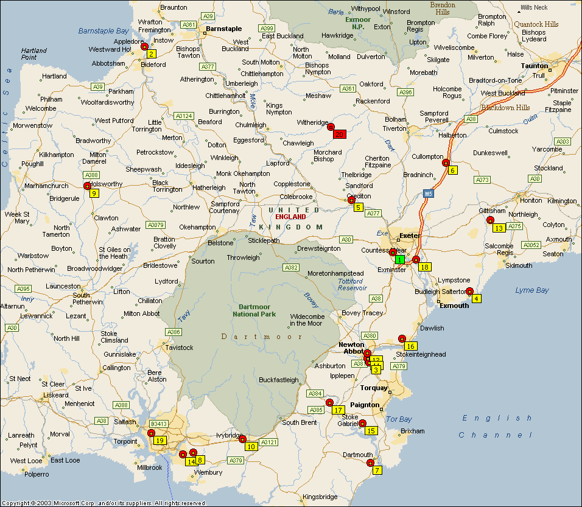
Task: Select marker 6 near Cullompton
Action: coord(452,170)
